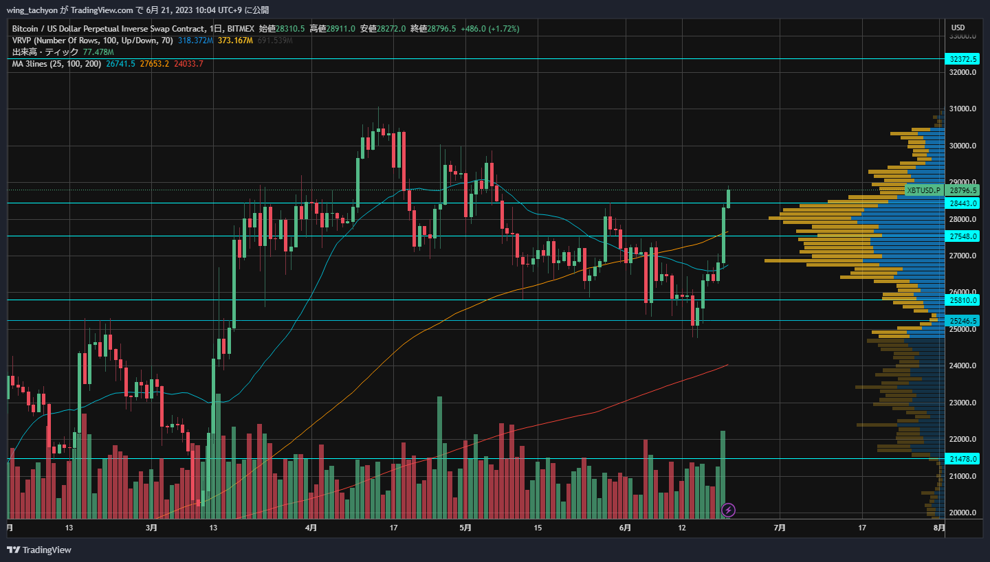Click the gray VRVP total 691.539M

click(275, 41)
